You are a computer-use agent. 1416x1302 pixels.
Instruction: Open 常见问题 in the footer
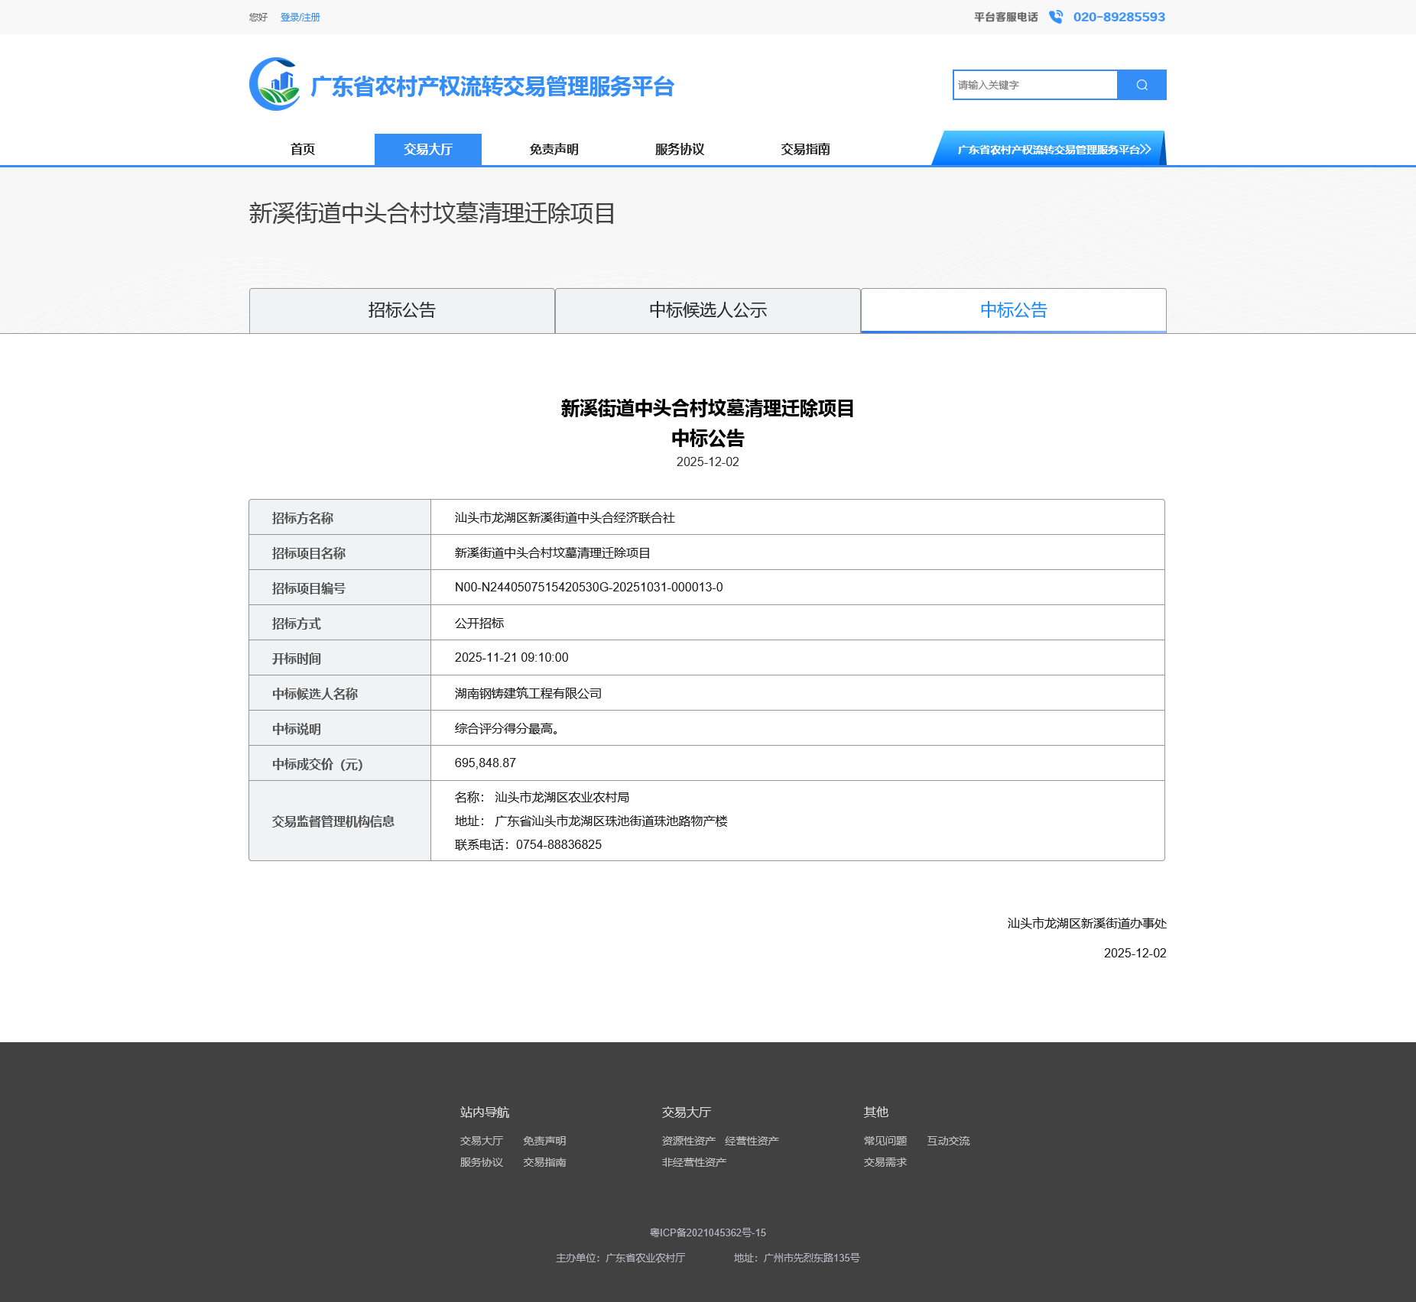click(884, 1139)
